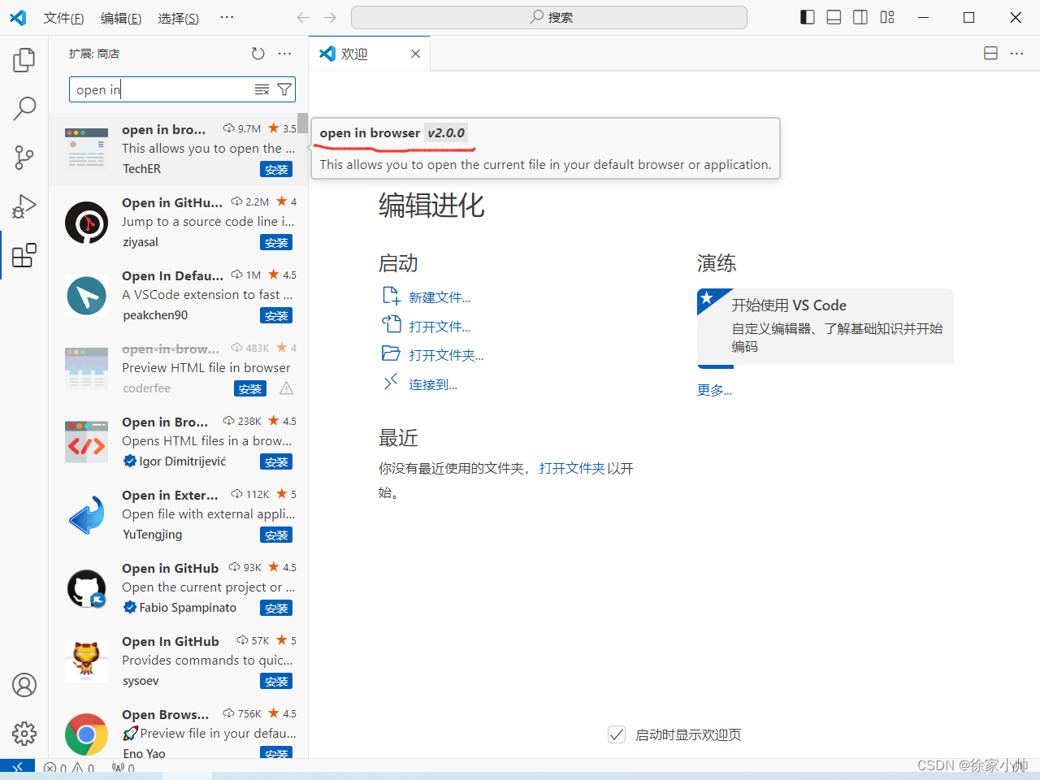The image size is (1040, 780).
Task: Select Open in External App extension title
Action: click(x=170, y=495)
